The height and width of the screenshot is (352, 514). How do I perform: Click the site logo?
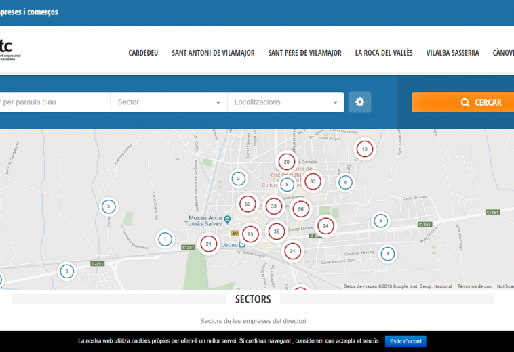point(10,49)
